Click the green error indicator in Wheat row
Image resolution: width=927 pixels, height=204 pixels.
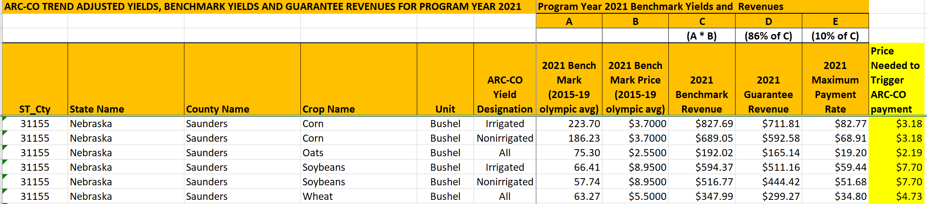[x=5, y=191]
